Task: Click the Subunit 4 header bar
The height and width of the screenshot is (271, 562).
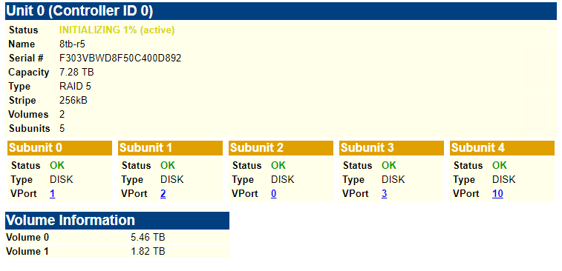Action: tap(502, 148)
